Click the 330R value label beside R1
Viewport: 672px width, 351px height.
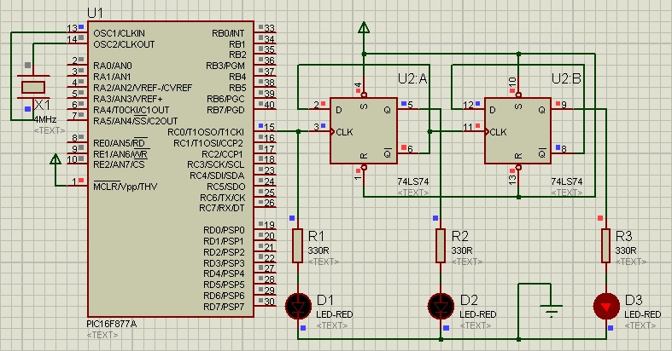[319, 251]
